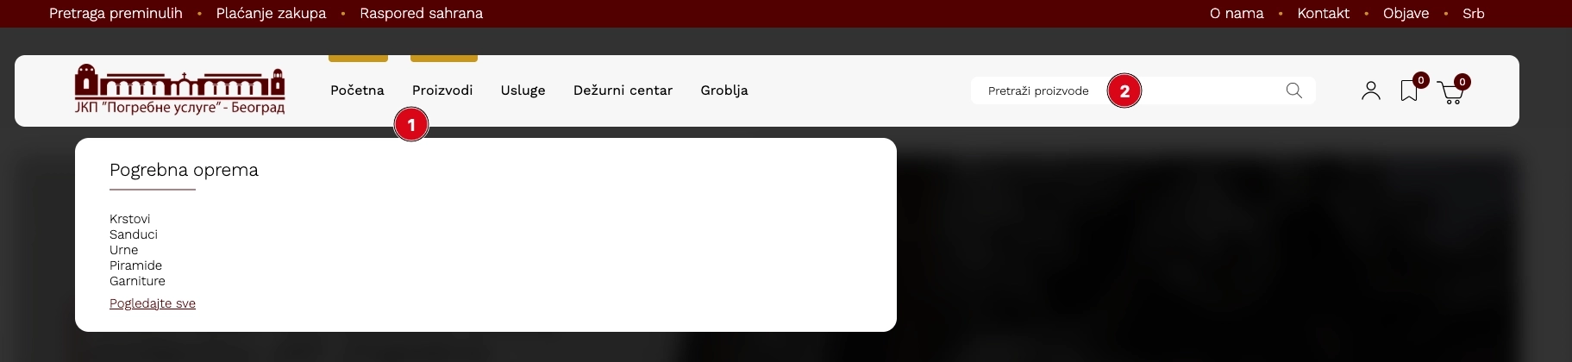Select Krstovi category link
This screenshot has width=1572, height=362.
tap(130, 219)
